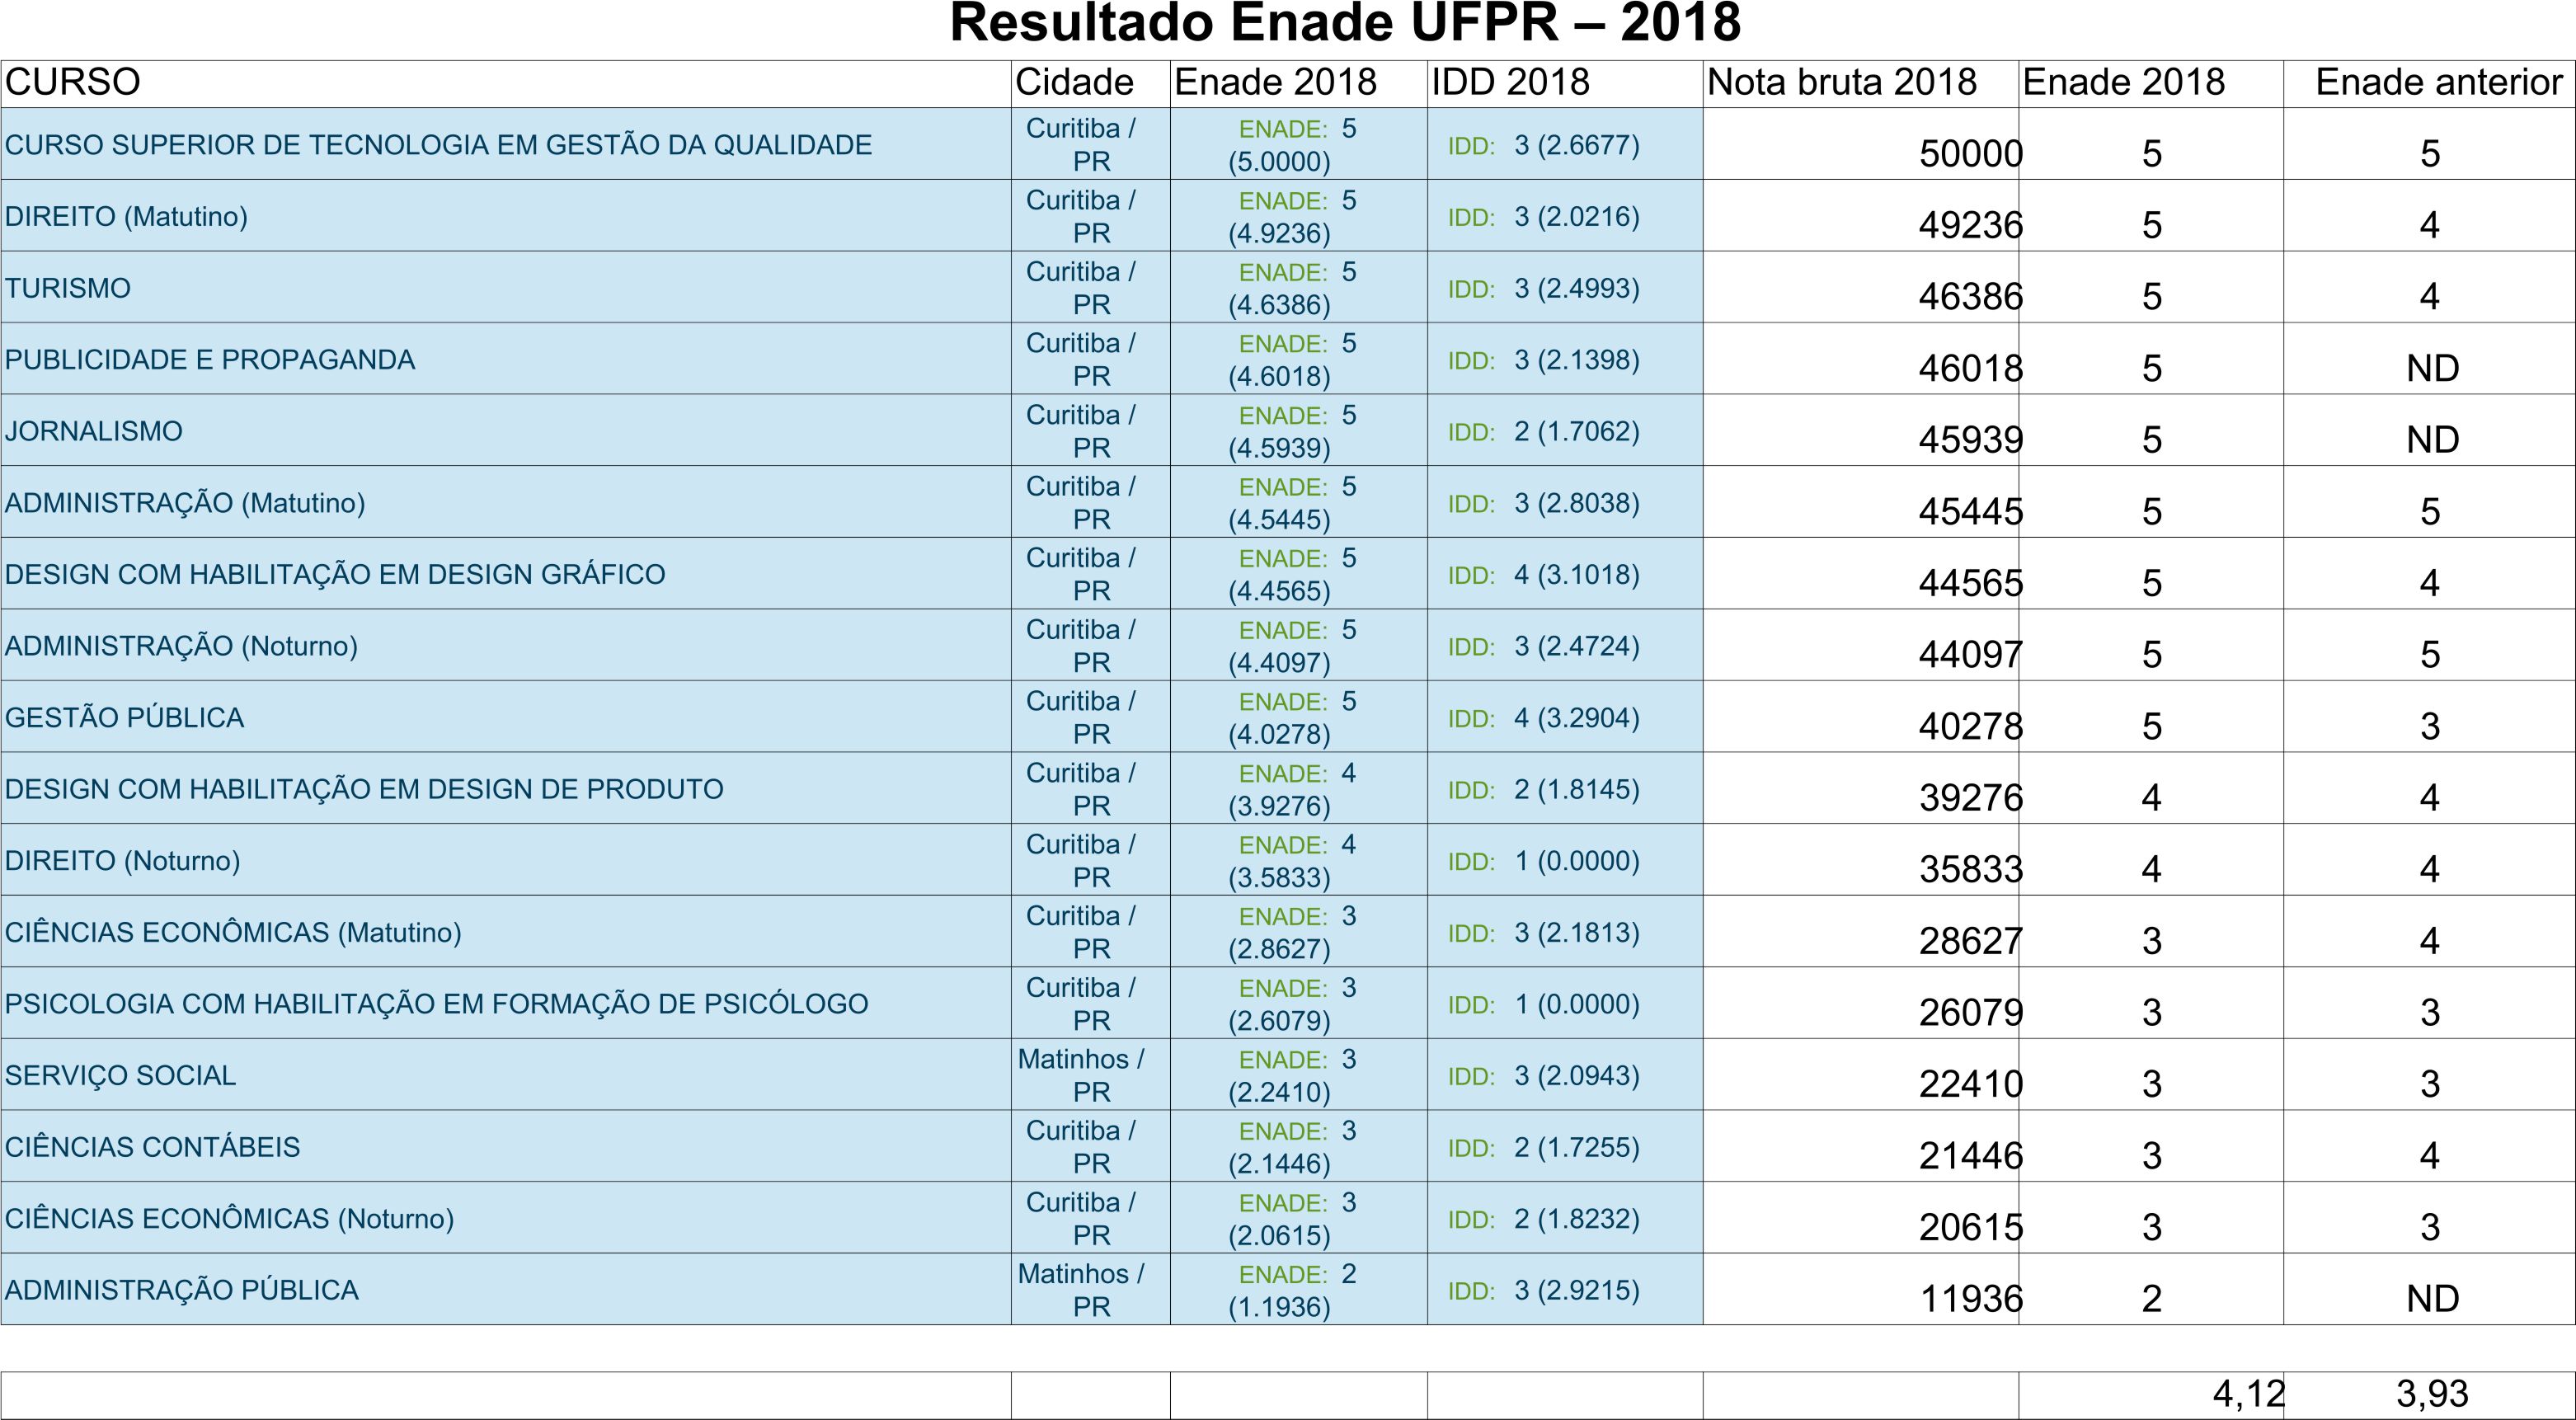This screenshot has width=2576, height=1420.
Task: Select the 'CIÊNCIAS ECONÔMICAS (Matutino)' course cell
Action: click(506, 932)
